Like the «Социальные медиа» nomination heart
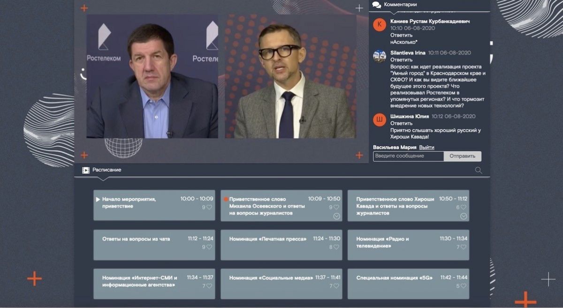 point(336,286)
